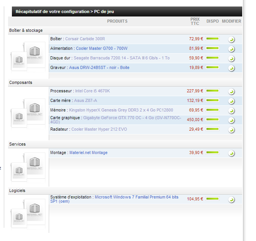Viewport: 256px width, 241px height.
Task: Click modify arrow icon for Boîtier row
Action: (231, 39)
